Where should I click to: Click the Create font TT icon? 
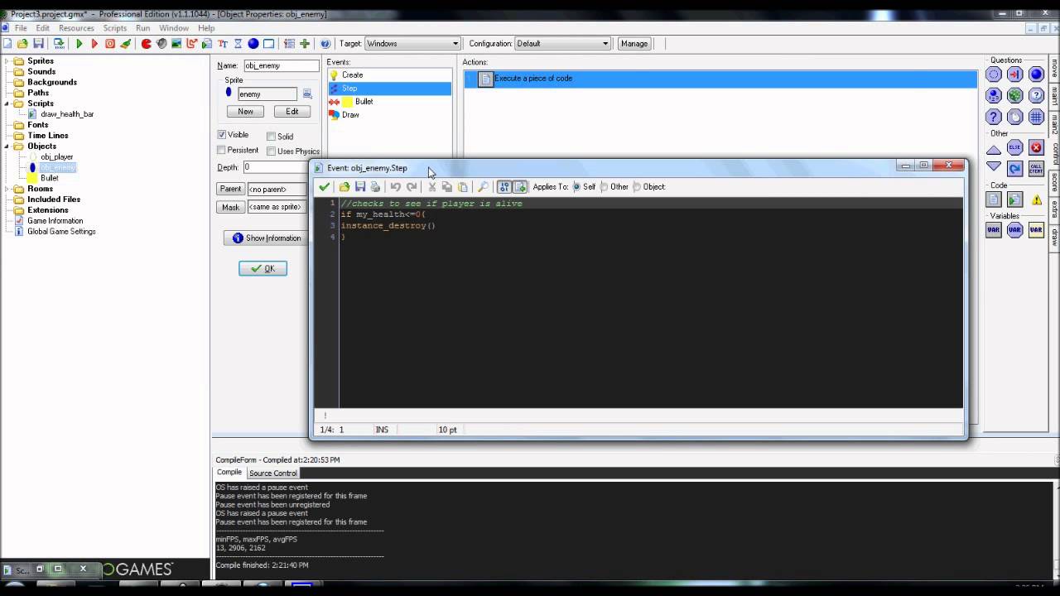pyautogui.click(x=223, y=44)
